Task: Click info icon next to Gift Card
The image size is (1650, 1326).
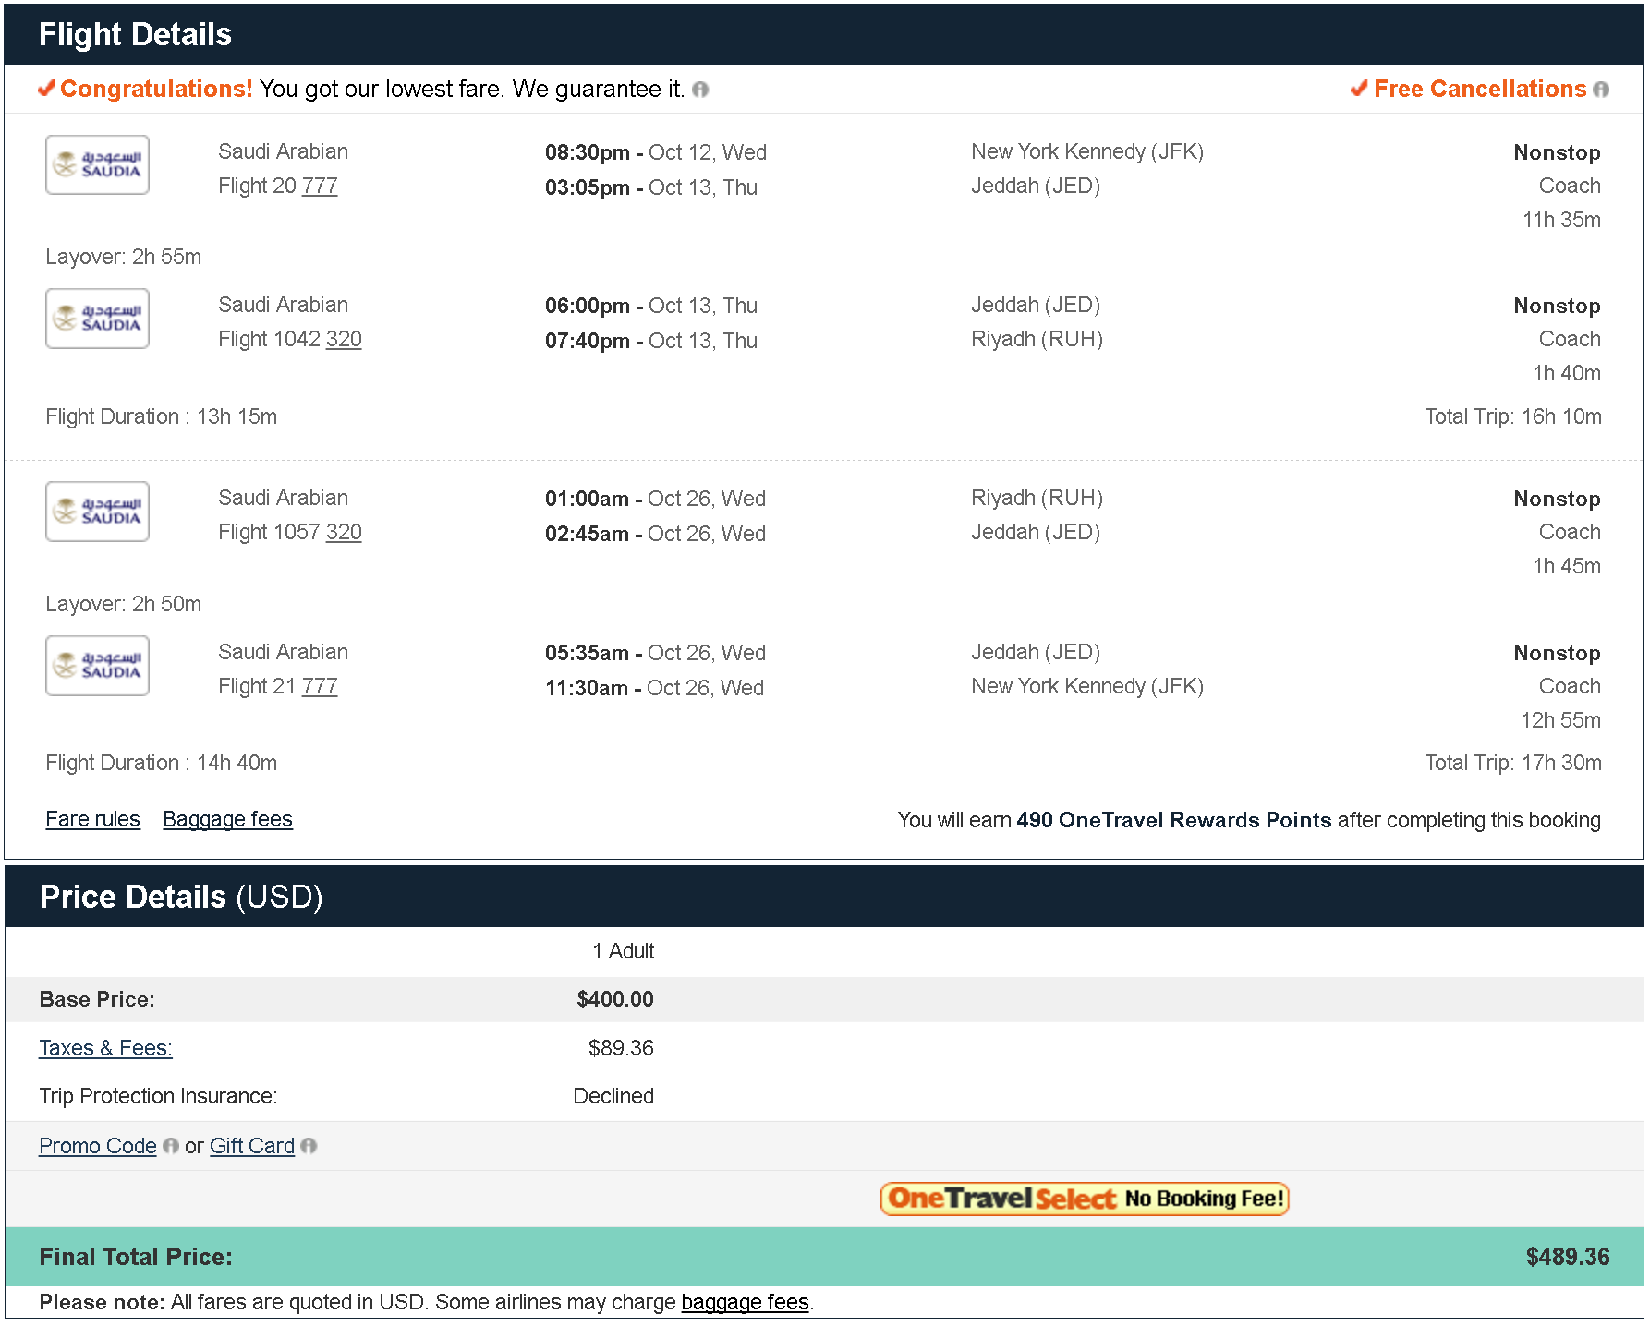Action: coord(309,1146)
